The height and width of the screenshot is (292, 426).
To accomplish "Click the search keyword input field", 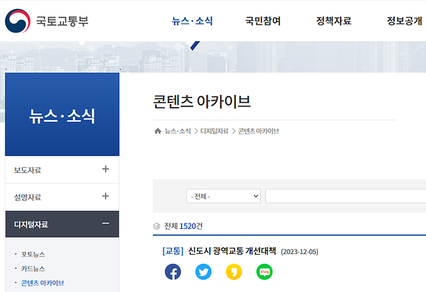I will [x=345, y=196].
